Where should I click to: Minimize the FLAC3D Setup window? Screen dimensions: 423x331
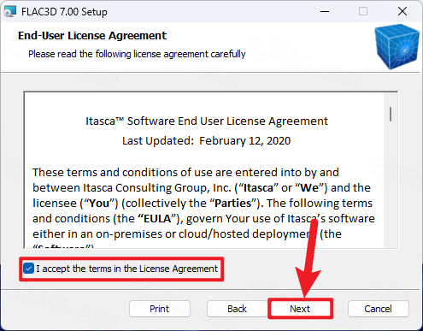coord(325,11)
